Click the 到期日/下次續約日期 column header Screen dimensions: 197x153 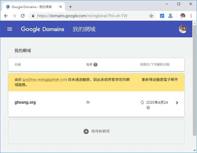pyautogui.click(x=155, y=65)
